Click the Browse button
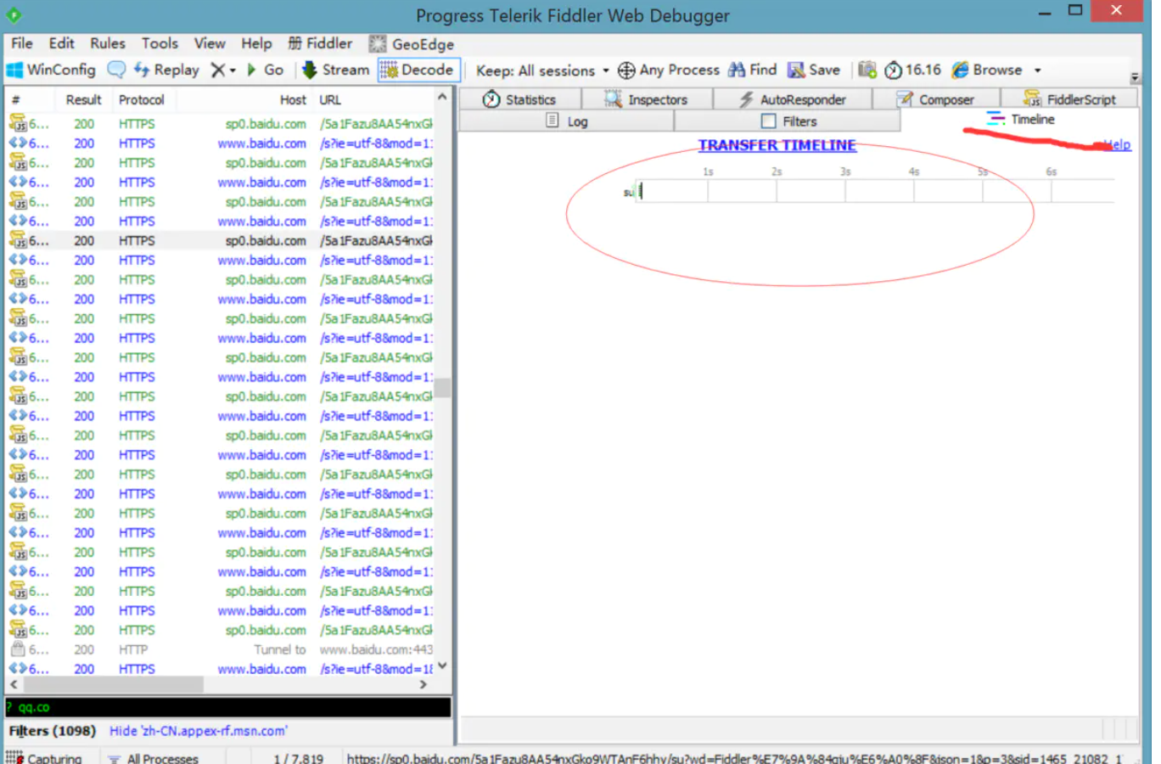The height and width of the screenshot is (764, 1161). 987,70
